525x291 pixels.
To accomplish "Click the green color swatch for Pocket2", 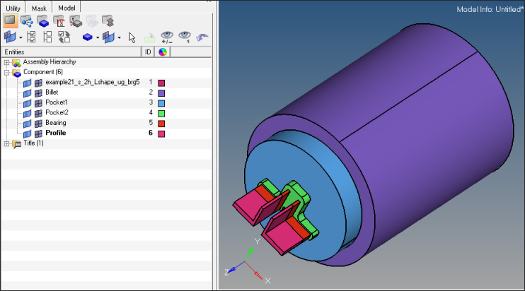I will (161, 113).
